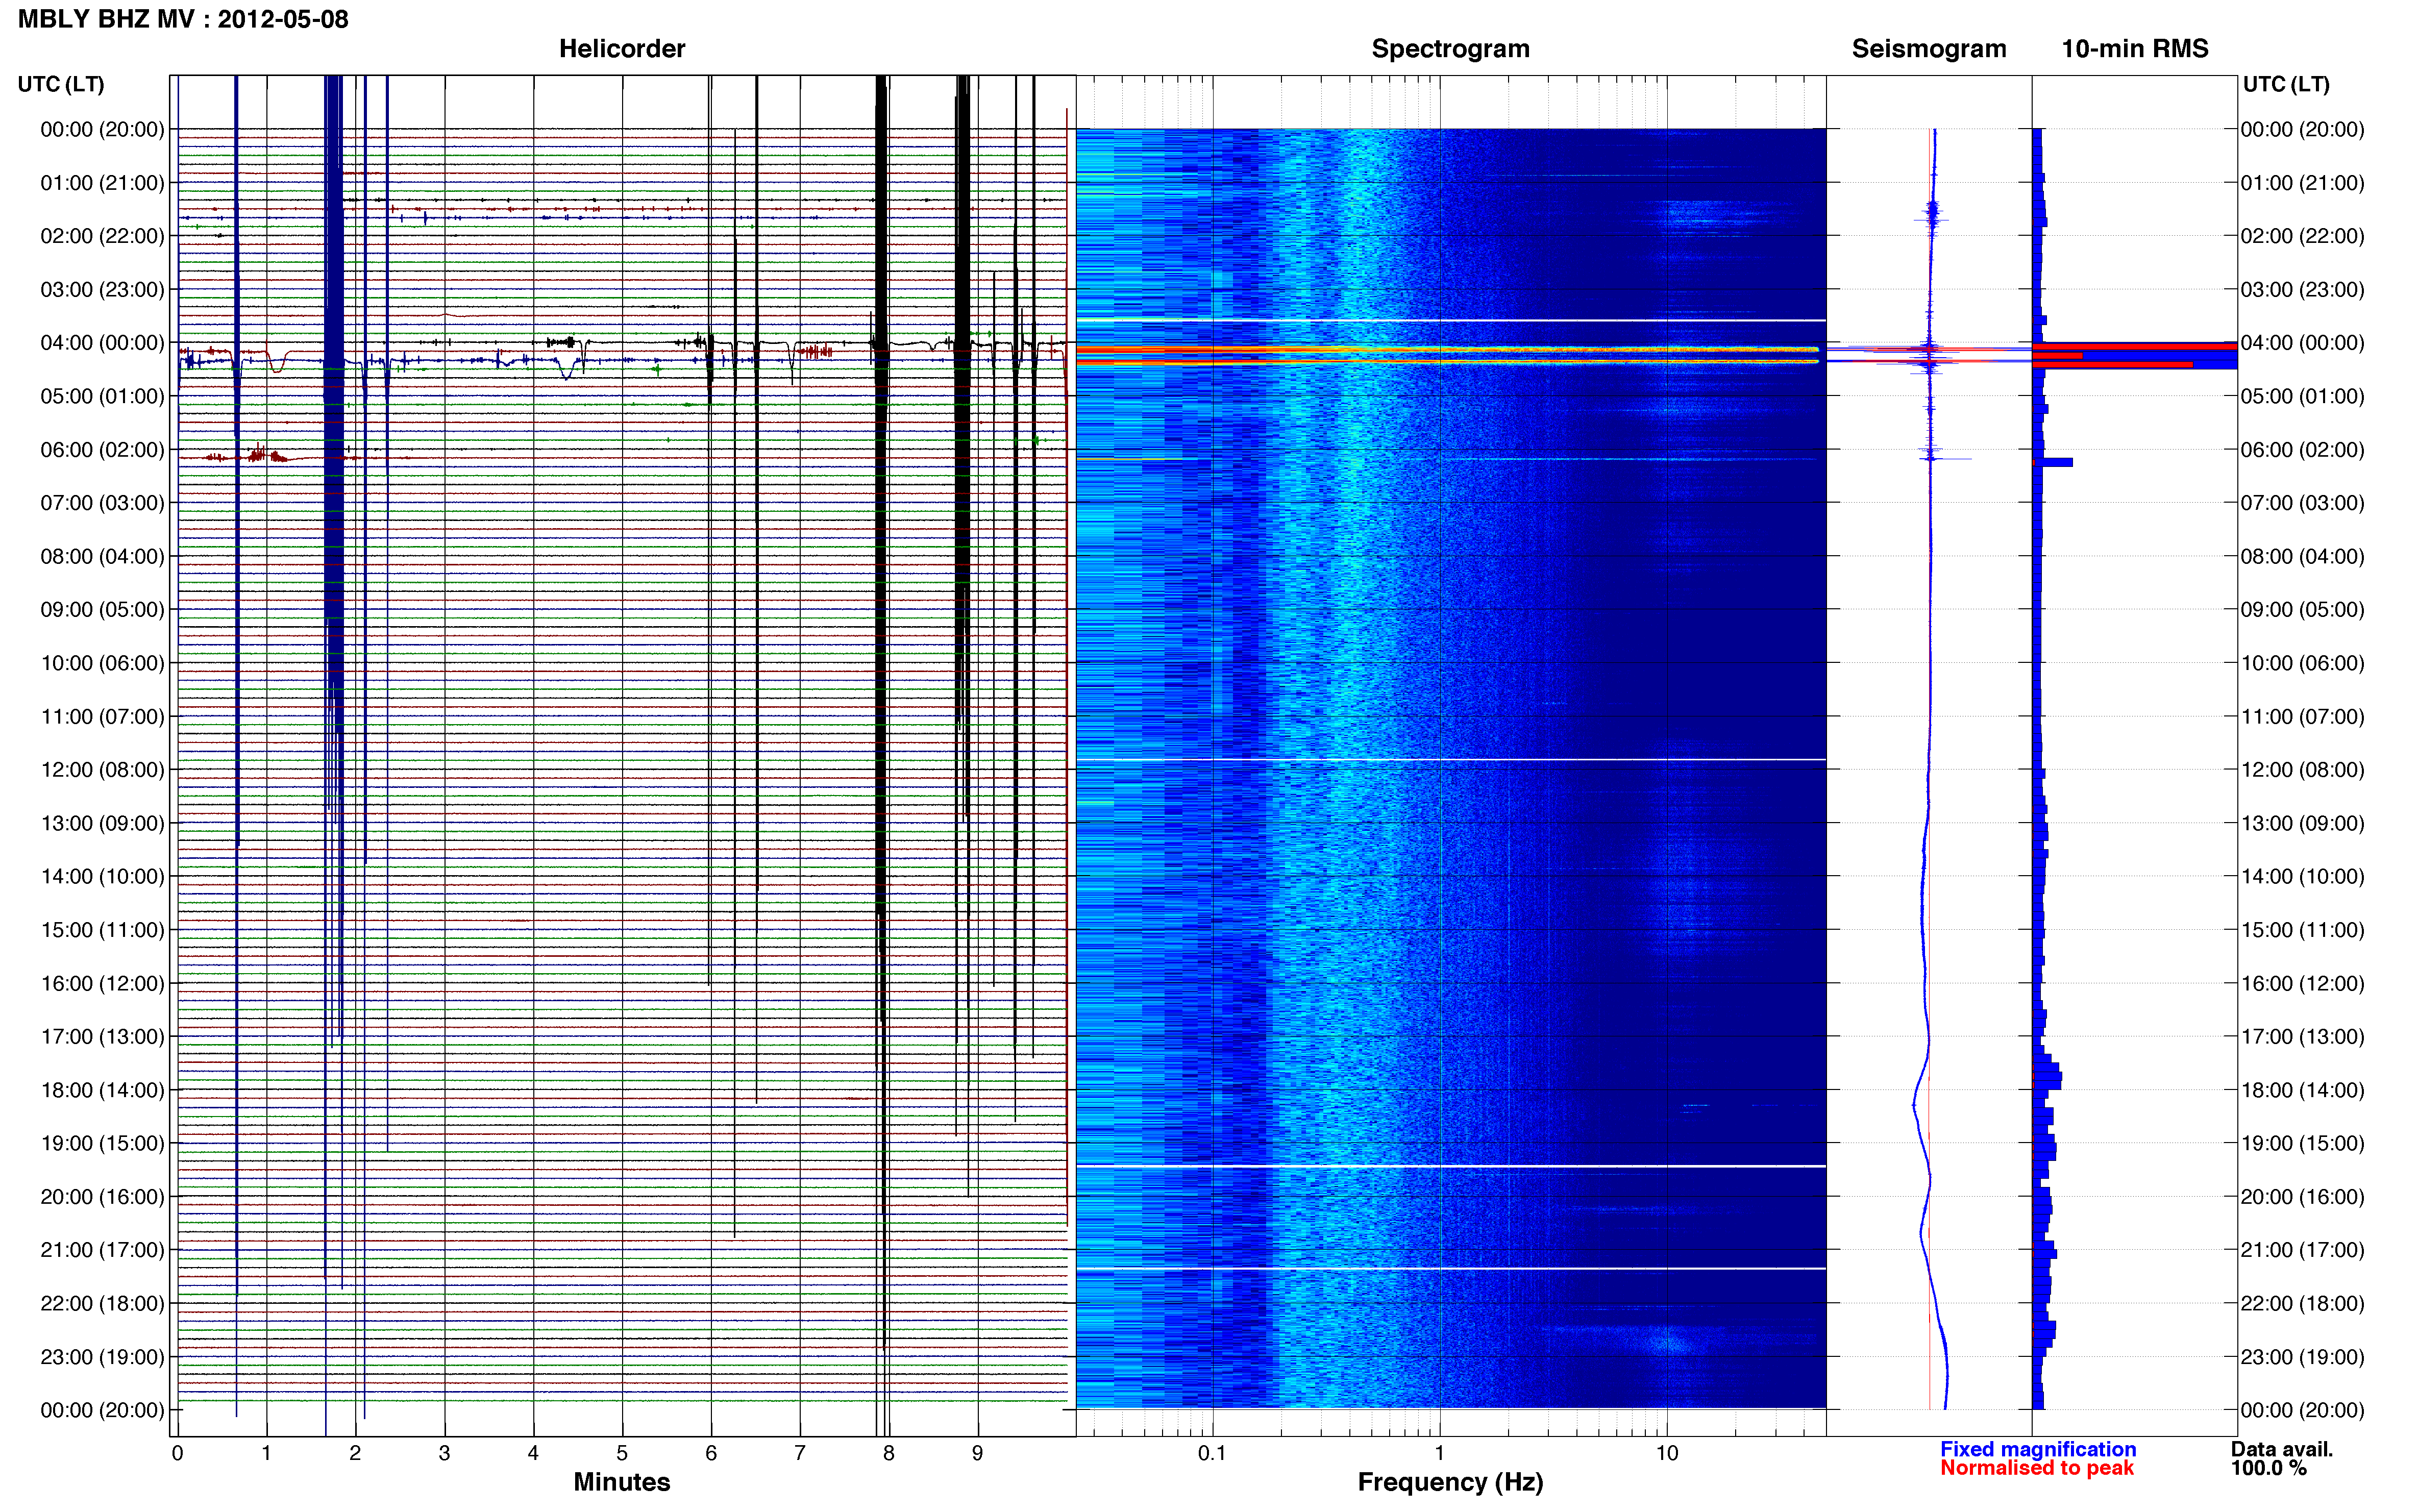Click '14:00 (10:00)' beside the 10-min RMS panel
The width and height of the screenshot is (2419, 1512).
point(2302,876)
